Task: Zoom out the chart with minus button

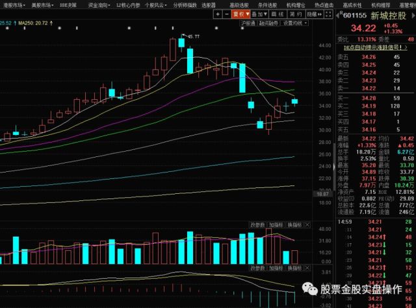Action: pyautogui.click(x=227, y=14)
